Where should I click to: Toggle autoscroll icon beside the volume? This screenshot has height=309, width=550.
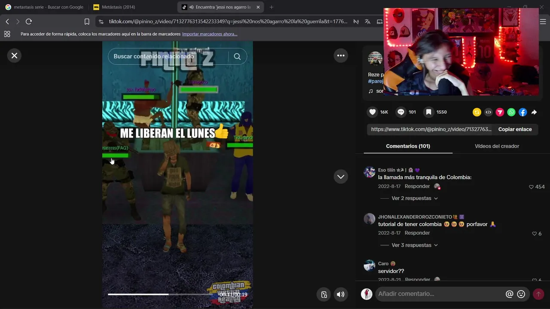[x=324, y=294]
